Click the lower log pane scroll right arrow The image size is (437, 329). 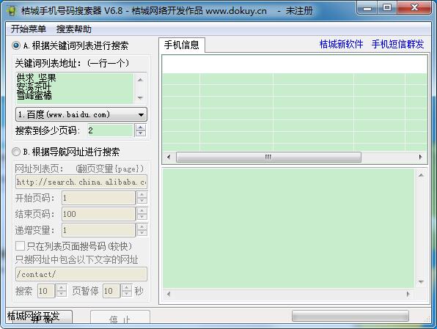408,294
